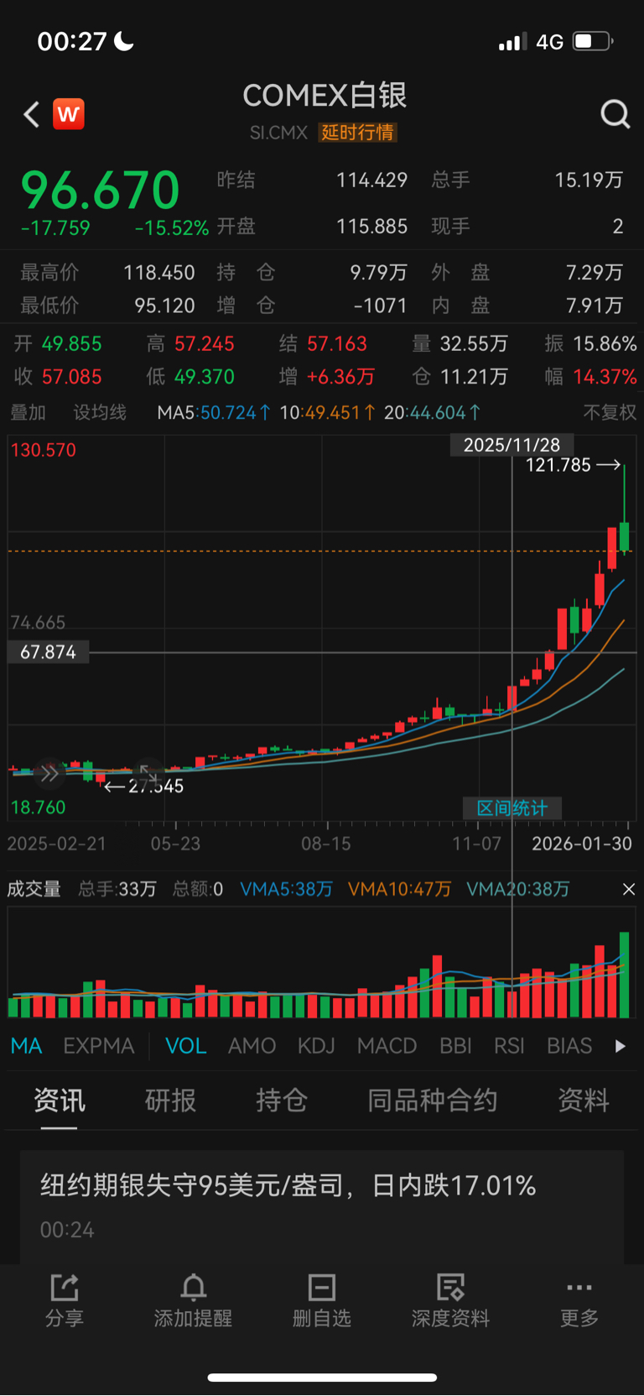Tap the 幅 change value 14.37%

[605, 377]
